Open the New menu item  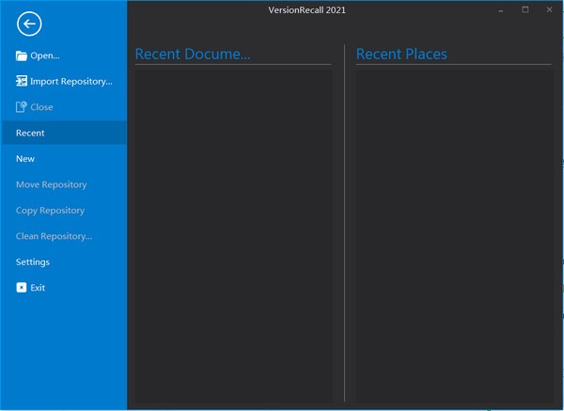(25, 159)
